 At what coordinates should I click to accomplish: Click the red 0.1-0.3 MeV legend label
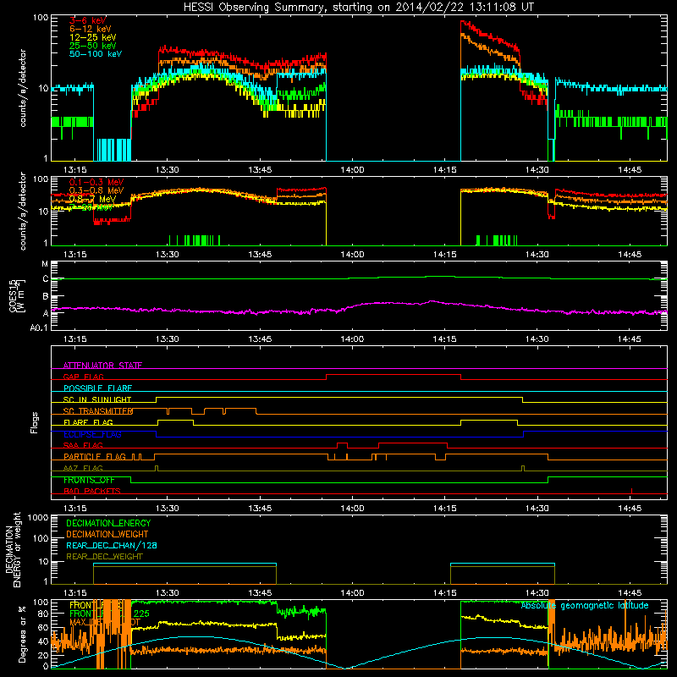96,182
